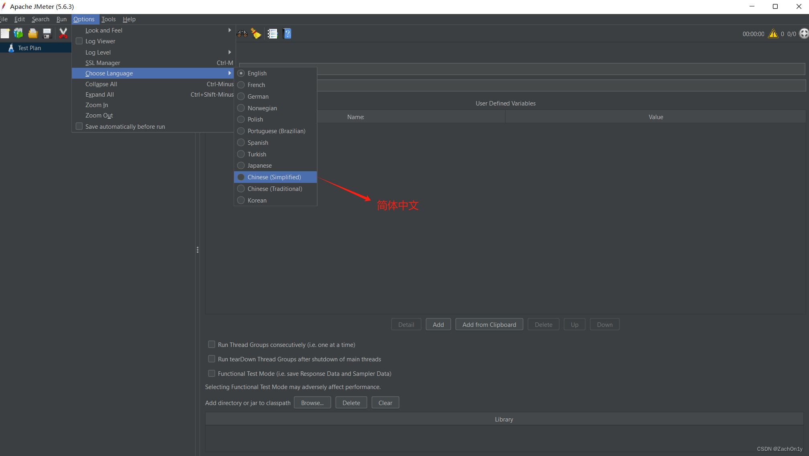Click the Reset Search broom icon

(256, 34)
